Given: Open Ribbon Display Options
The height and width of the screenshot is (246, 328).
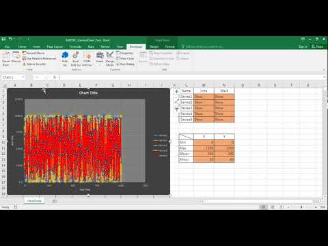Looking at the screenshot, I should point(303,39).
